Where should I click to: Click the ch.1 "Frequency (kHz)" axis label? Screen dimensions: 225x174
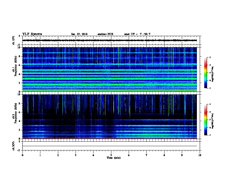(16, 66)
